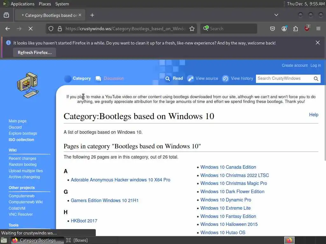Click the View source lock-pencil icon
The image size is (326, 244).
[190, 78]
